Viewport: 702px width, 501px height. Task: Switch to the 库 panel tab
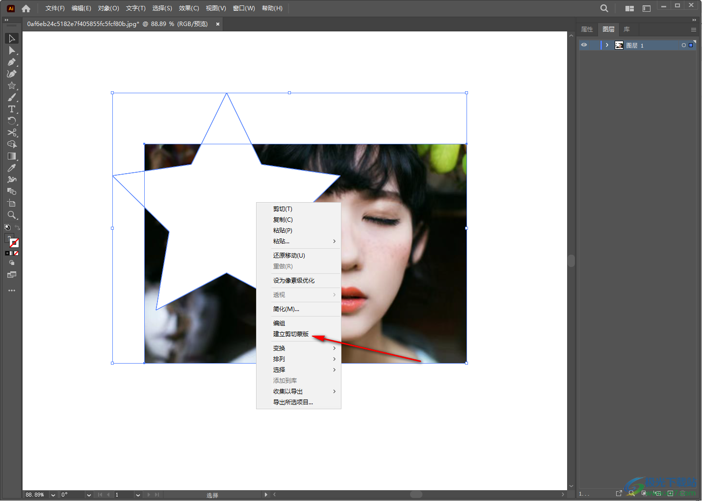pos(626,29)
